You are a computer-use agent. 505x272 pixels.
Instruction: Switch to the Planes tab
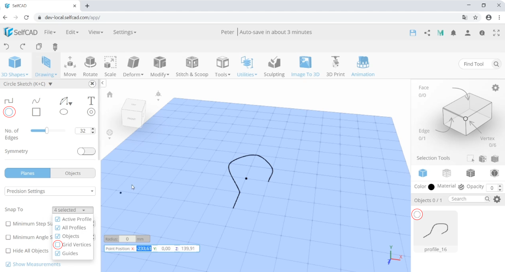coord(27,173)
